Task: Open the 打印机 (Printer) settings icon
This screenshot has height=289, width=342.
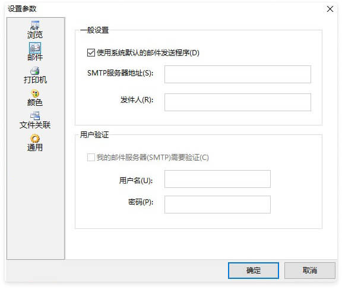Action: click(35, 71)
